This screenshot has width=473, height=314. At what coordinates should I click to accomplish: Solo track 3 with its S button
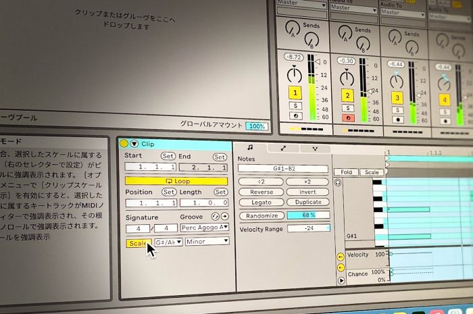click(398, 110)
